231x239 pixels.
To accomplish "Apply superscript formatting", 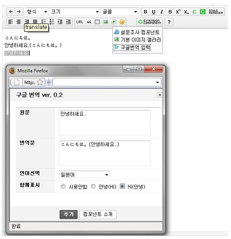I will tap(178, 12).
